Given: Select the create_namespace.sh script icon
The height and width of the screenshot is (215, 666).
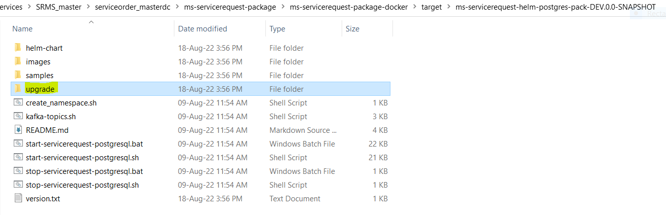Looking at the screenshot, I should (x=18, y=102).
